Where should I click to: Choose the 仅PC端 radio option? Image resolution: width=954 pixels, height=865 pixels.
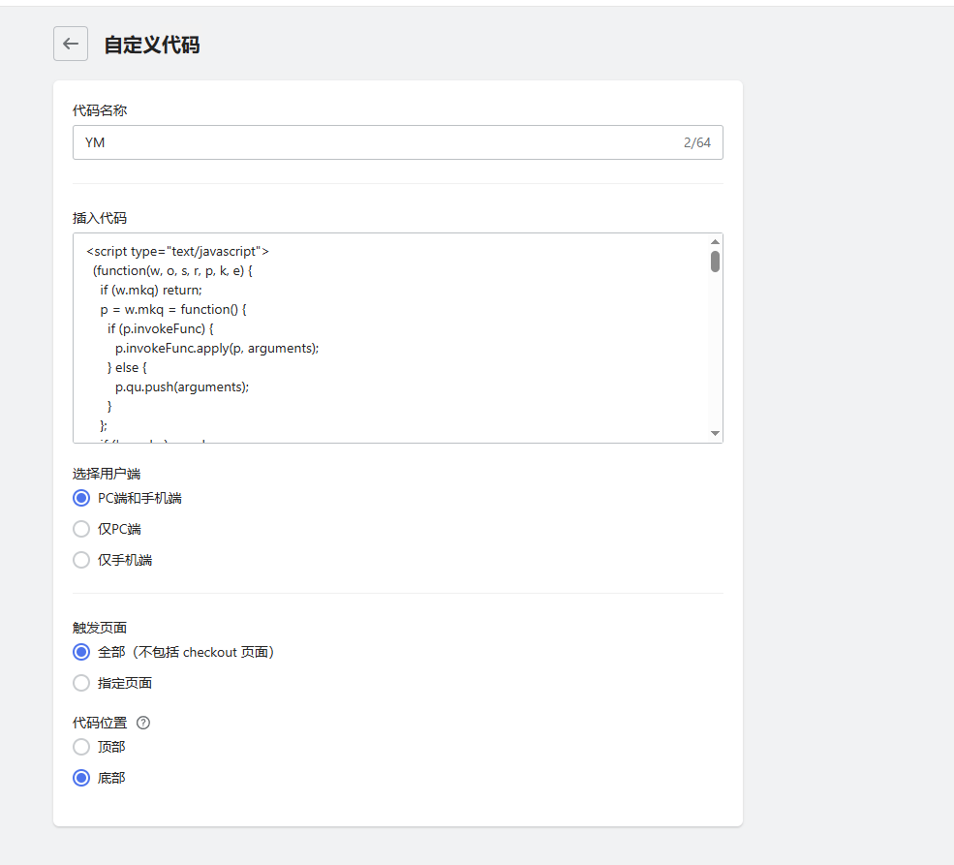[x=81, y=529]
